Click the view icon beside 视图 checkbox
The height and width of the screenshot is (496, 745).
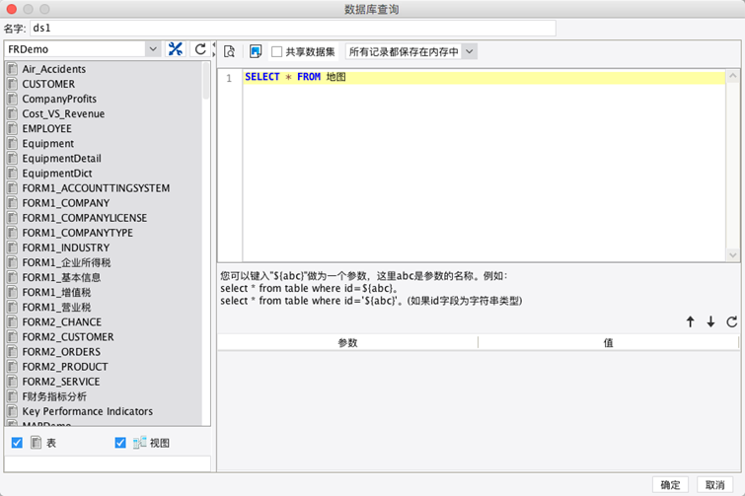click(139, 443)
